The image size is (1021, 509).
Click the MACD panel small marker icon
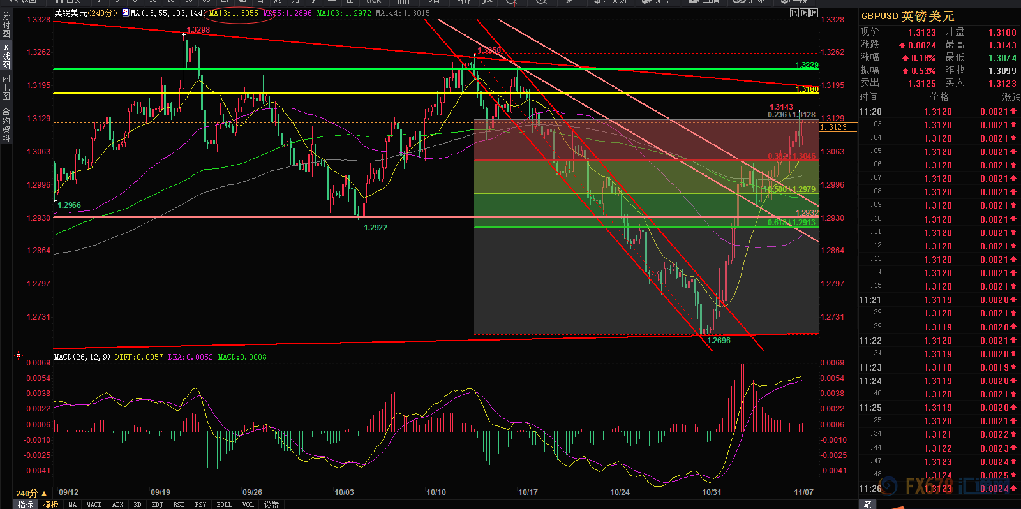(x=19, y=356)
